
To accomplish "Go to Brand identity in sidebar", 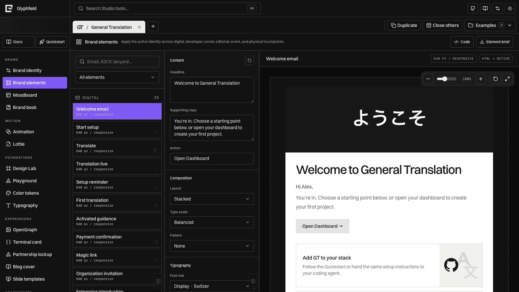I will click(35, 70).
